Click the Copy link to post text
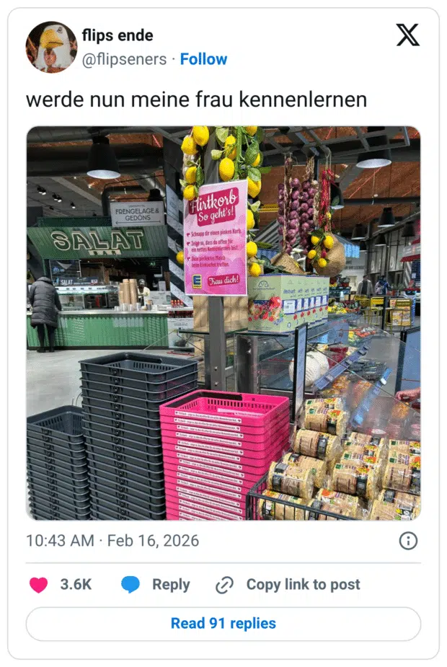 304,585
